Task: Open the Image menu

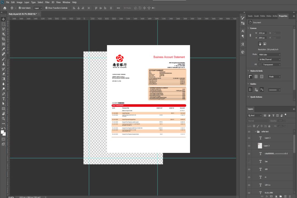Action: pos(19,2)
